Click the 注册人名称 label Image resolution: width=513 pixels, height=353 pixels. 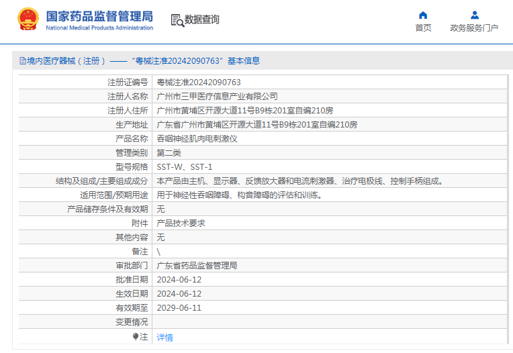click(128, 97)
